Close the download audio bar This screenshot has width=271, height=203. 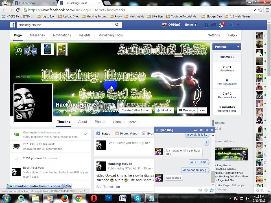point(70,186)
